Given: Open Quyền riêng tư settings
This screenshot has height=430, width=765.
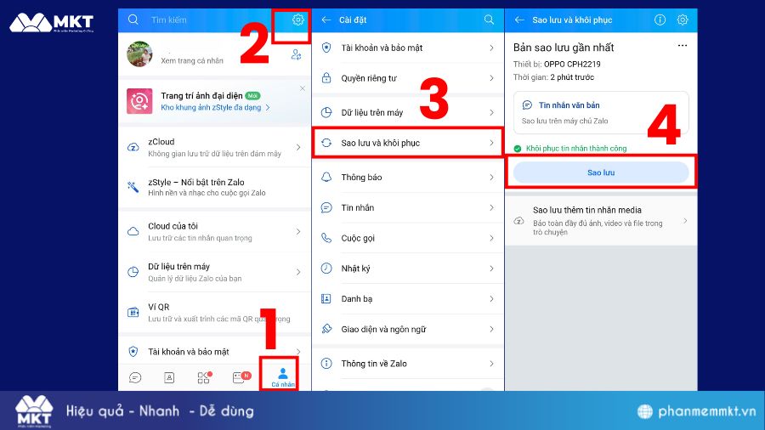Looking at the screenshot, I should coord(407,78).
